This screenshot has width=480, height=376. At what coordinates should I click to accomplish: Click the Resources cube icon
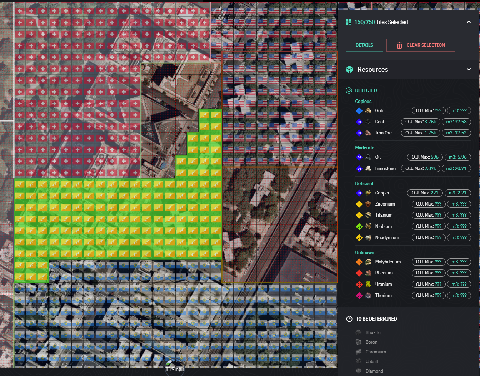[349, 70]
